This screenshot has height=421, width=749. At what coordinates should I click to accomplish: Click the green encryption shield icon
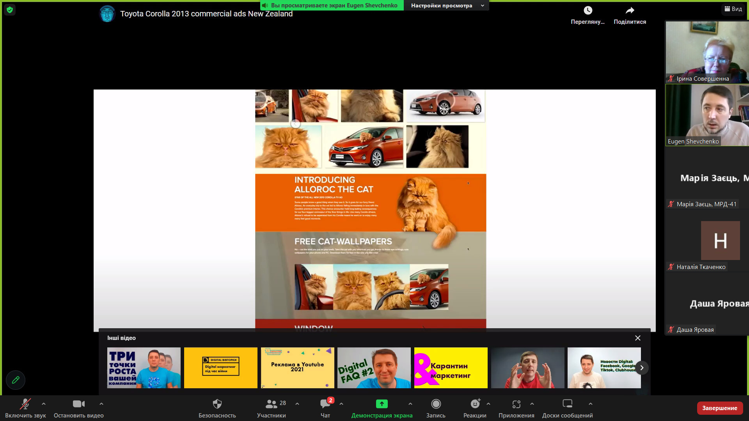(x=10, y=10)
